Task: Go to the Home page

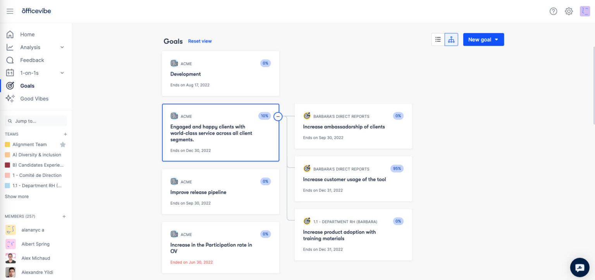Action: 27,34
